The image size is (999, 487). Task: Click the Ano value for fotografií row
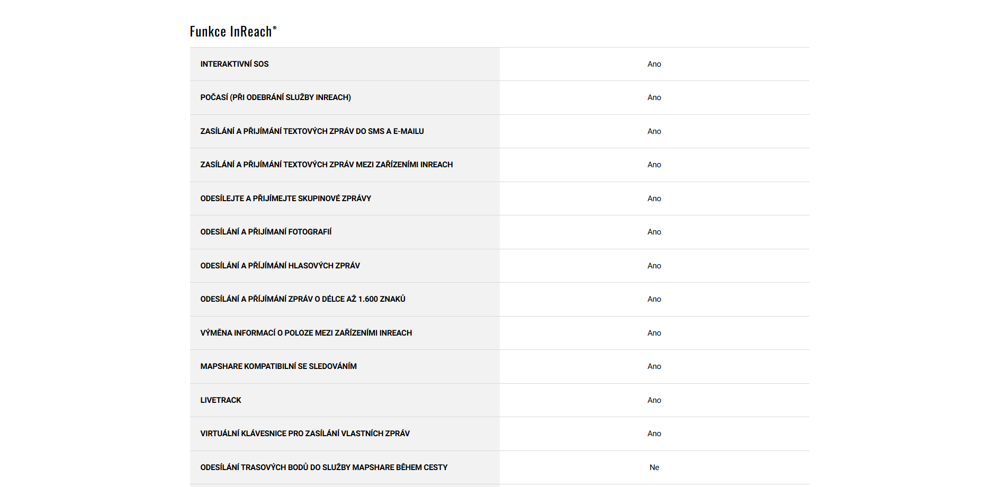[654, 232]
